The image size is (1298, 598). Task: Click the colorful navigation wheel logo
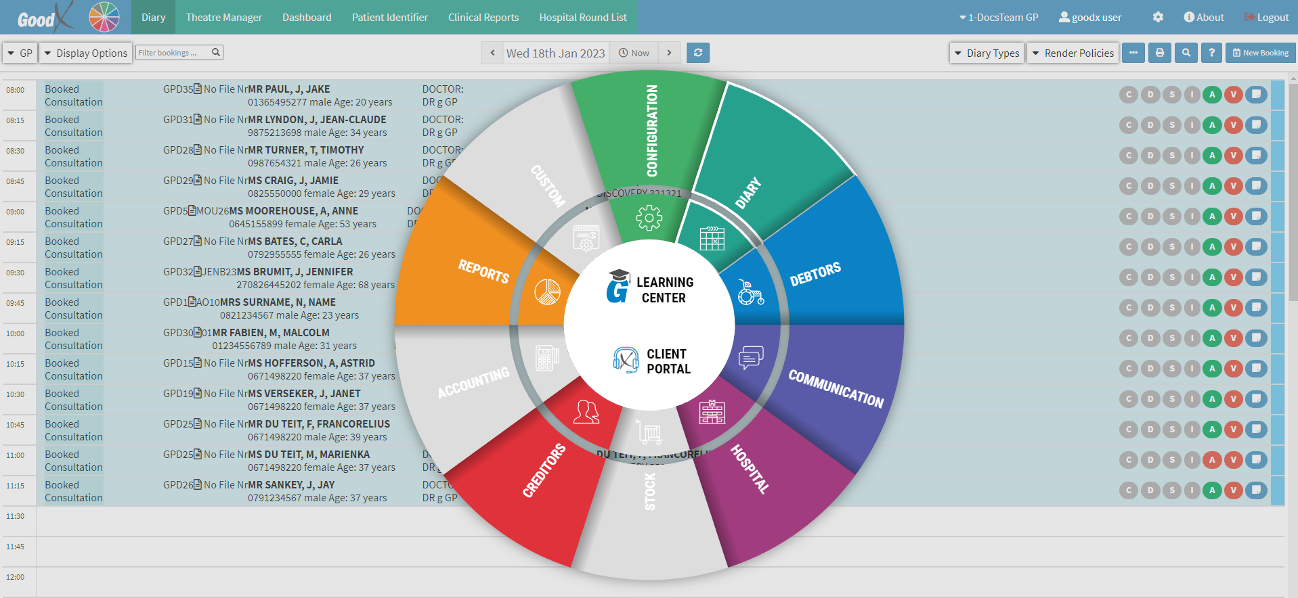tap(104, 17)
